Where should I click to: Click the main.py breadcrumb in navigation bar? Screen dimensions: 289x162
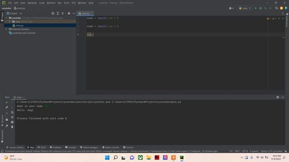tap(19, 8)
